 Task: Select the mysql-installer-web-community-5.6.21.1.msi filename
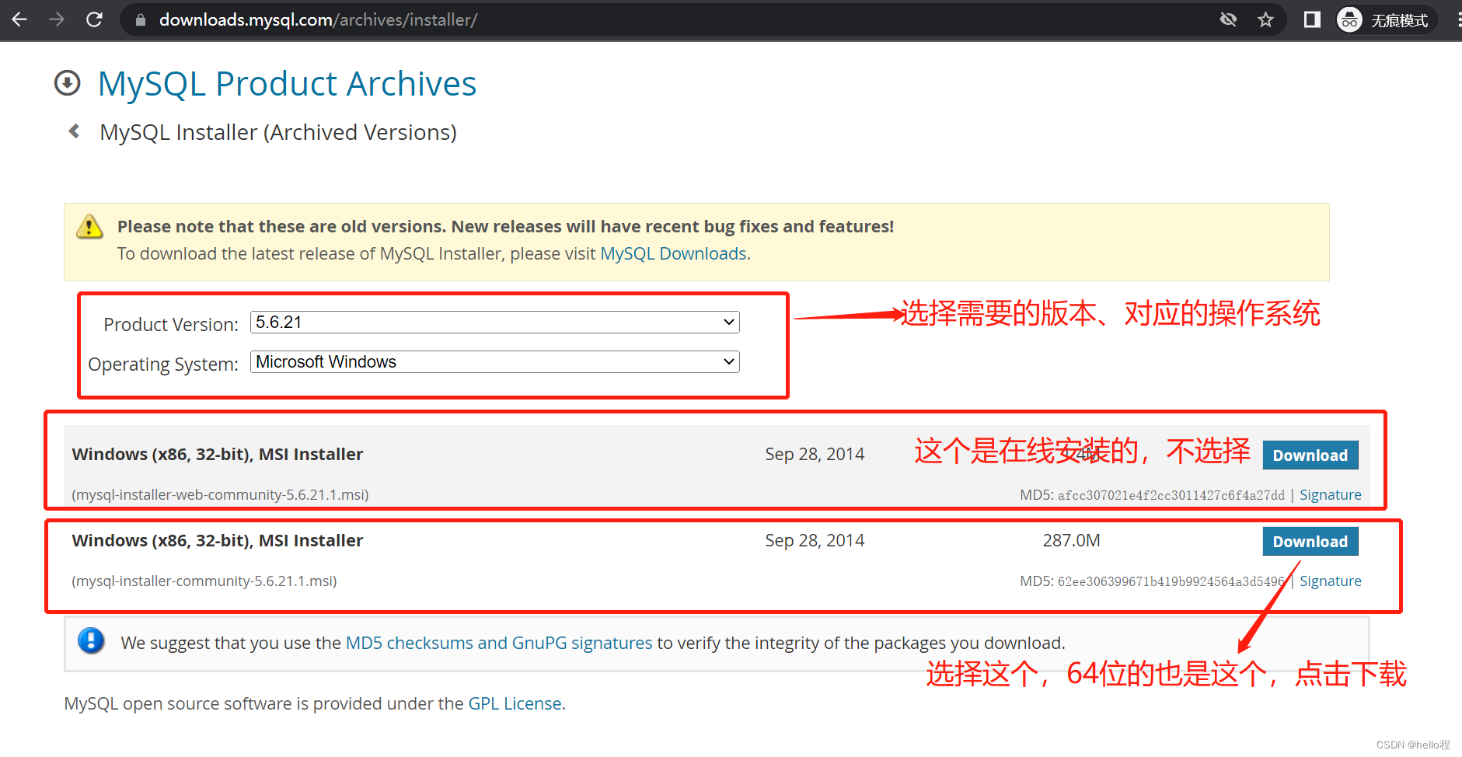220,495
